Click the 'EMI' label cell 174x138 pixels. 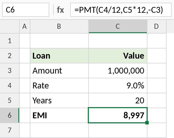click(x=59, y=115)
